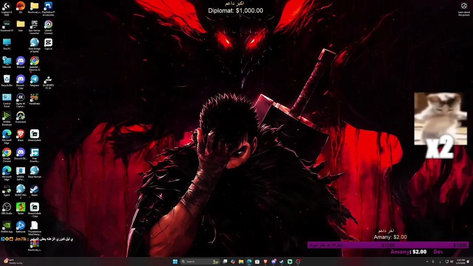
Task: Open the HandBrake pineapple icon
Action: 34,99
